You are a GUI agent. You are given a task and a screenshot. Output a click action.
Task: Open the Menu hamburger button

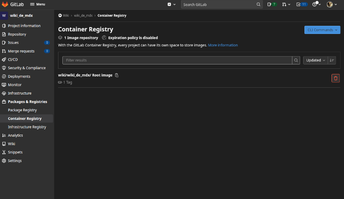click(37, 4)
